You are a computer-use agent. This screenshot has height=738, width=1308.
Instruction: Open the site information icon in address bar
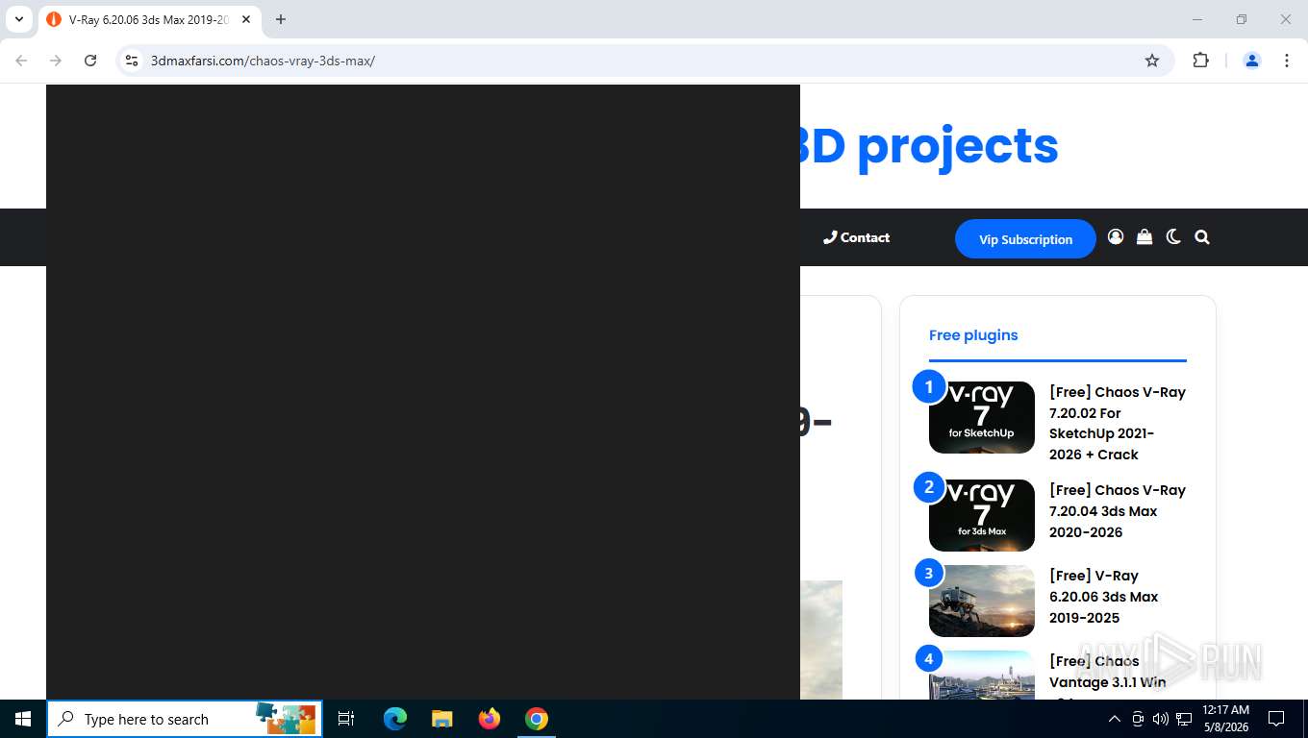(133, 61)
